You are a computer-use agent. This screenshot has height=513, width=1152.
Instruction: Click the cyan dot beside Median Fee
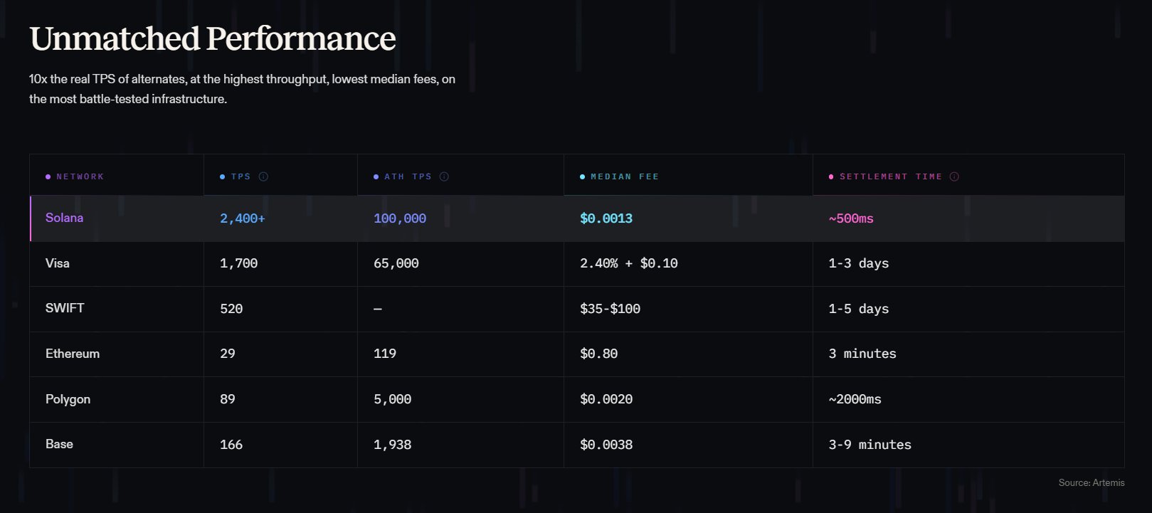(582, 176)
